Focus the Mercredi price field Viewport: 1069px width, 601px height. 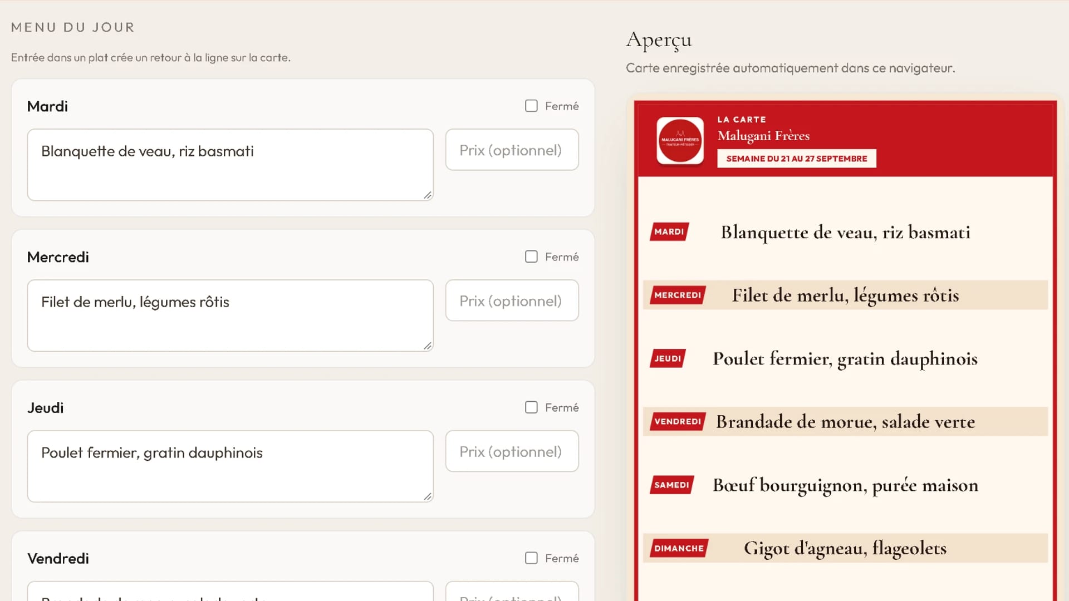coord(512,300)
